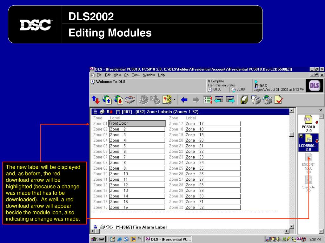Click the Outlook Express quick launch icon
325x243 pixels.
point(126,239)
